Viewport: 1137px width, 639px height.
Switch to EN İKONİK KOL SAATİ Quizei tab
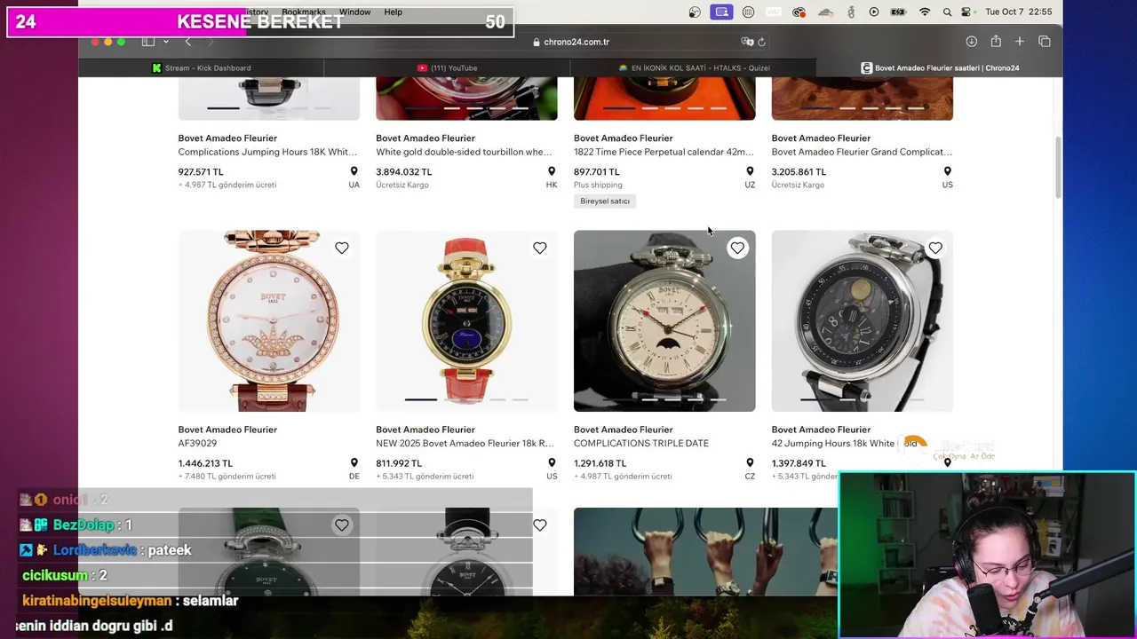tap(694, 67)
